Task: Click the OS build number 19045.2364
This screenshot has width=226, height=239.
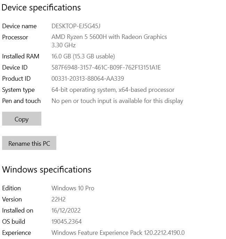Action: [66, 222]
